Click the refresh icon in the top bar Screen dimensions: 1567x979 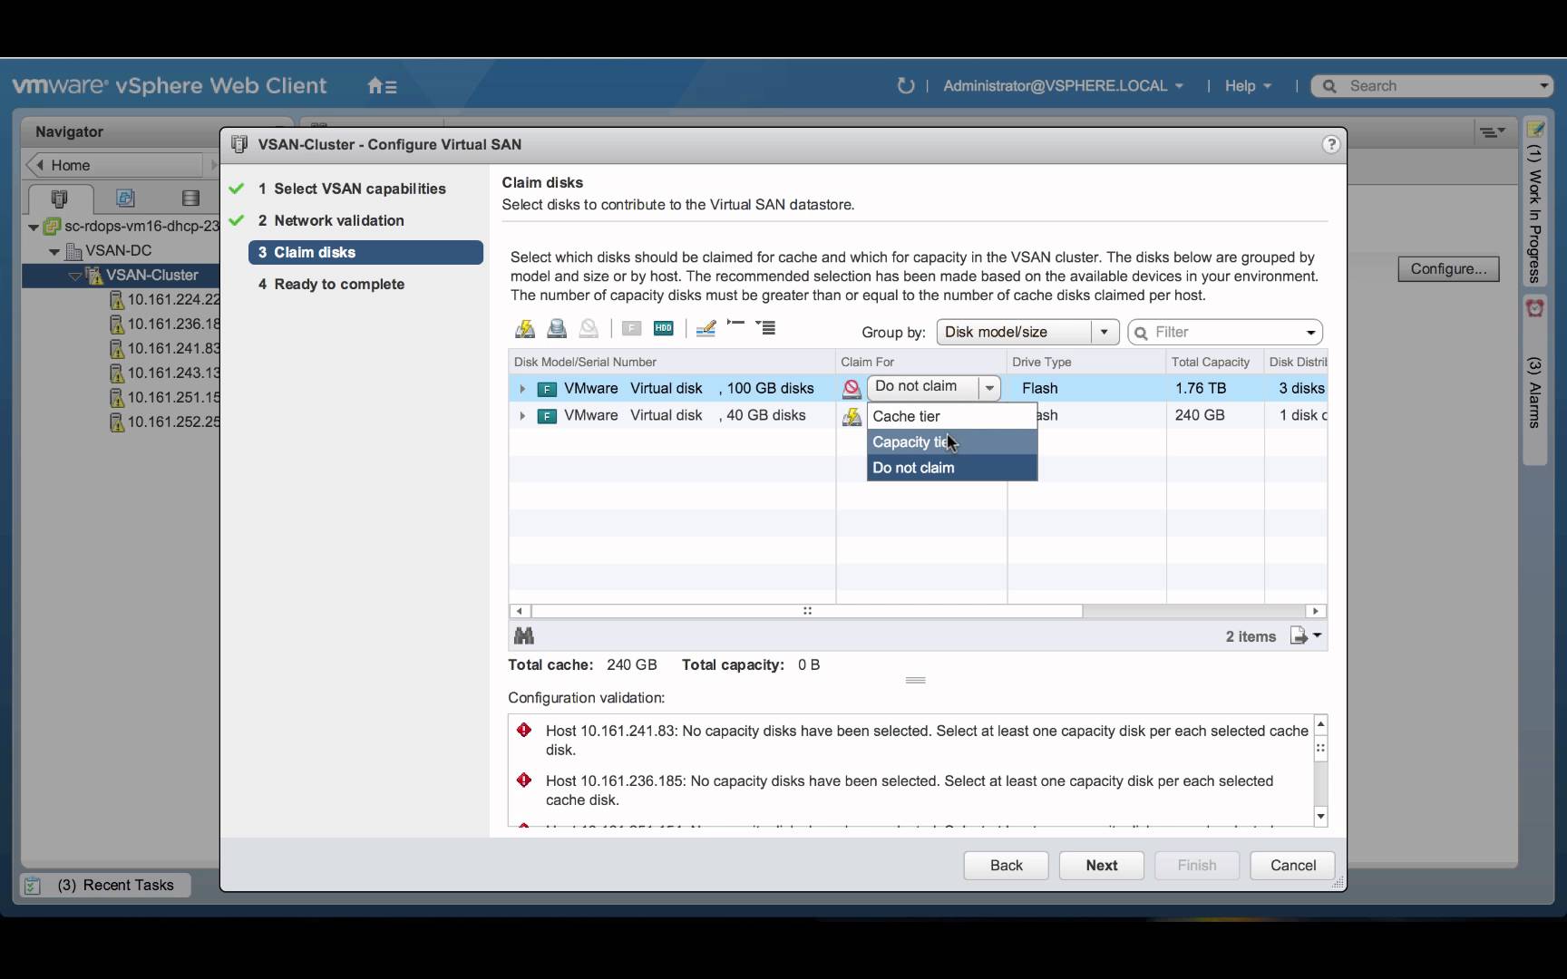tap(905, 86)
